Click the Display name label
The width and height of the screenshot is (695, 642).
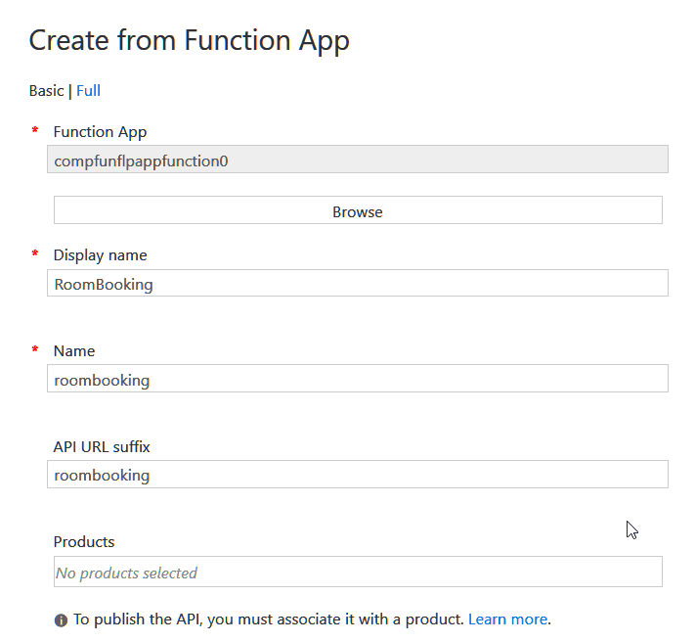tap(100, 255)
